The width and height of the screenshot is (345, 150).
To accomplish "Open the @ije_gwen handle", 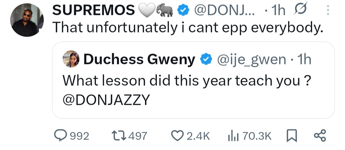I will click(251, 59).
